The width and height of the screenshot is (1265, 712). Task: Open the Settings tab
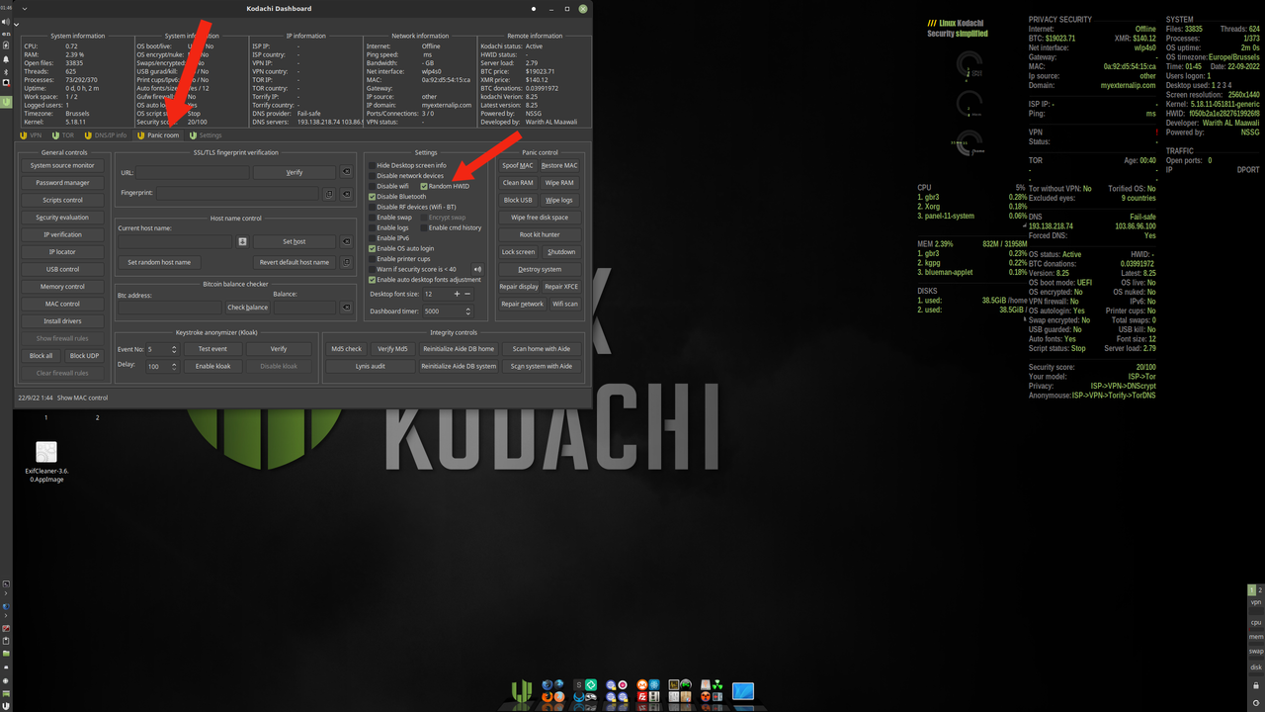207,134
